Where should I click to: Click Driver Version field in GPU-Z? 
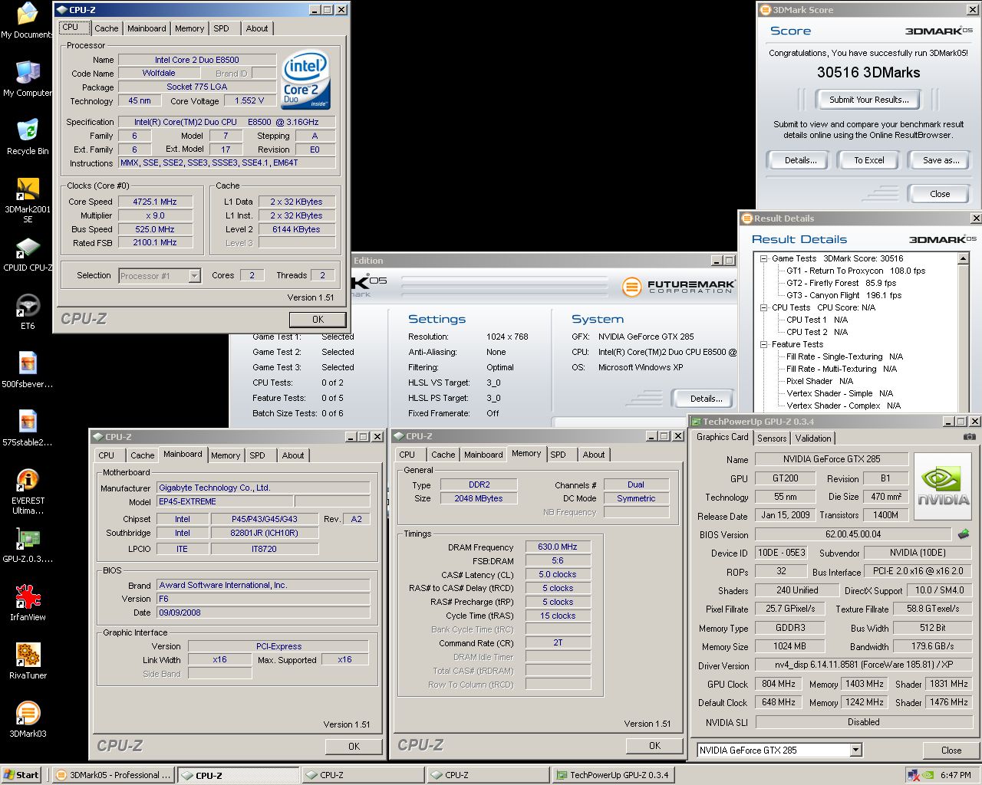point(864,665)
